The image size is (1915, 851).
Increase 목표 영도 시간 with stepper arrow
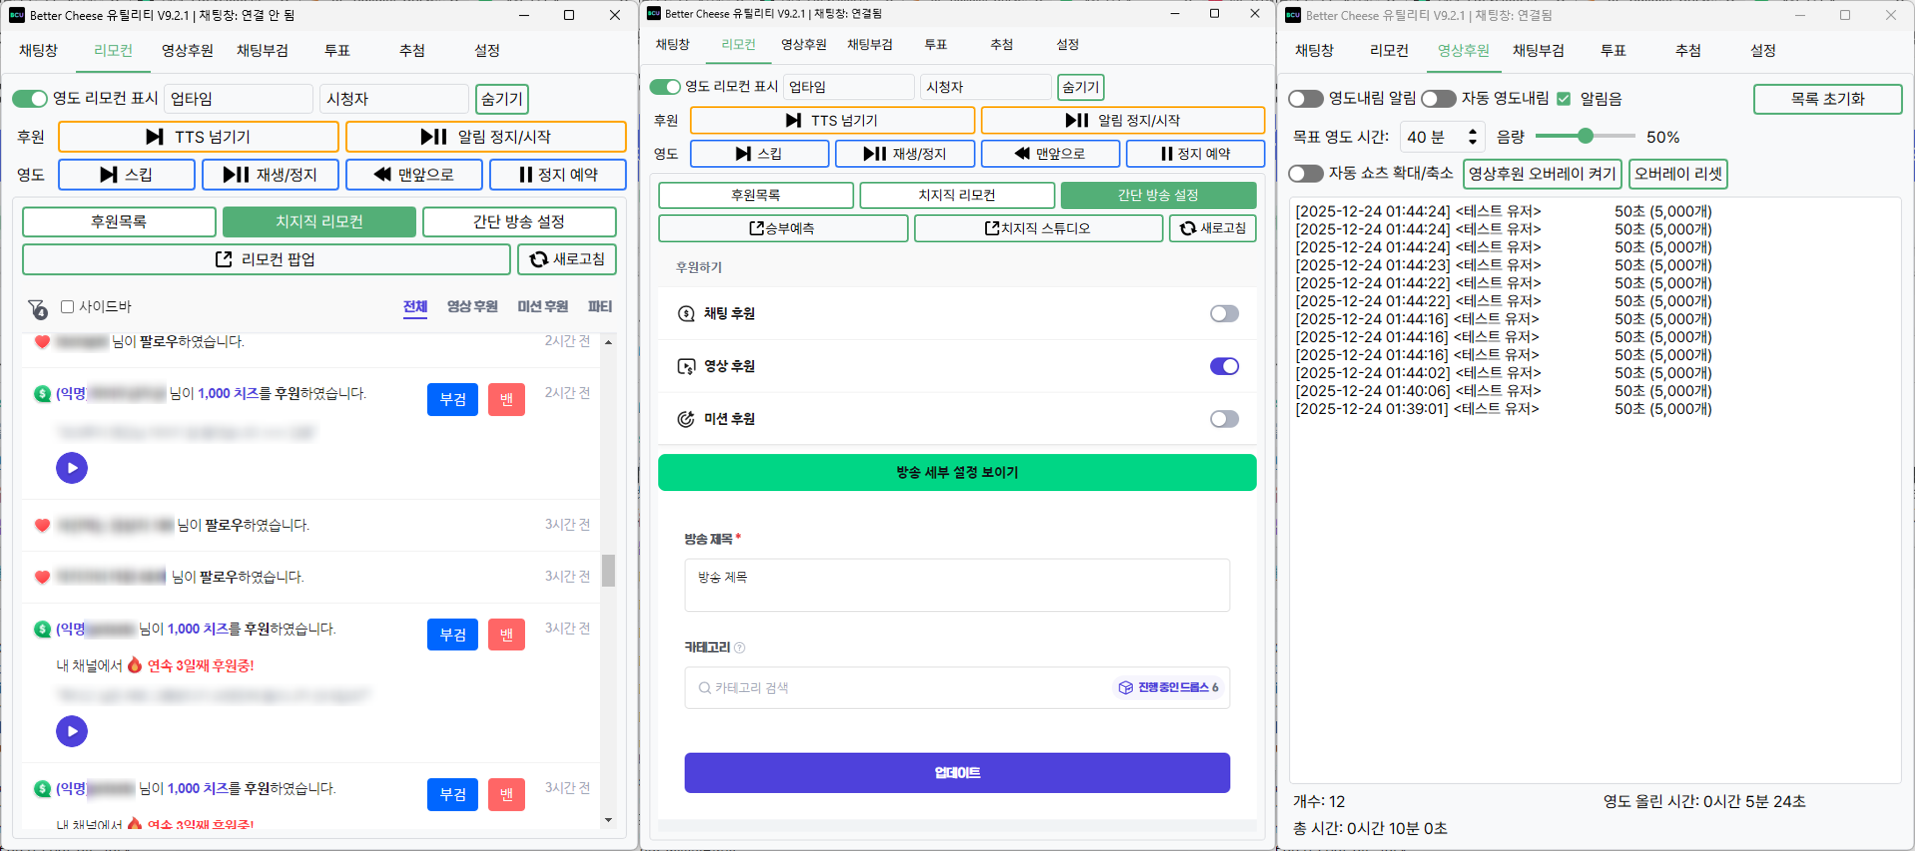pyautogui.click(x=1472, y=132)
